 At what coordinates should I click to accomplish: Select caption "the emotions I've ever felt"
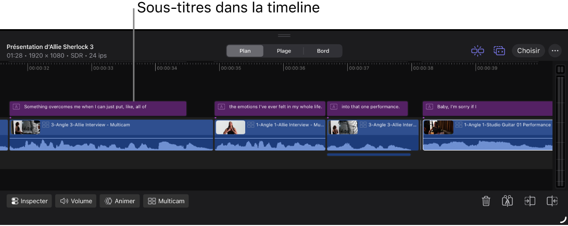pos(270,108)
